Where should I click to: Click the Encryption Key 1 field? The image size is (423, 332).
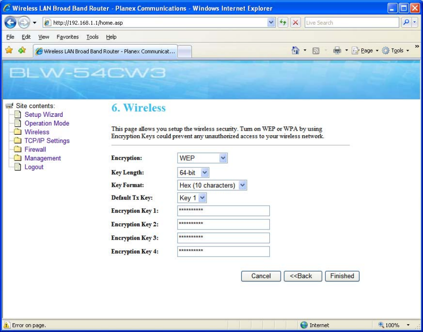(x=223, y=211)
